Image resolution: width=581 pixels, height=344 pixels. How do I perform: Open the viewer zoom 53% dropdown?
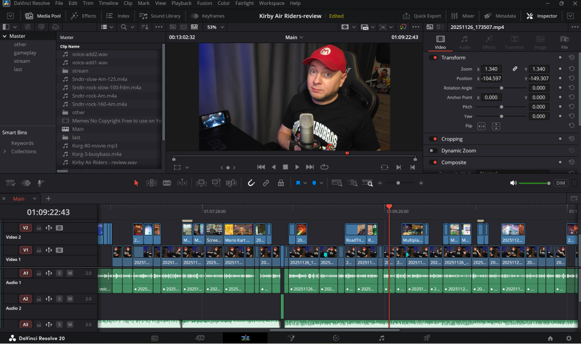coord(216,27)
